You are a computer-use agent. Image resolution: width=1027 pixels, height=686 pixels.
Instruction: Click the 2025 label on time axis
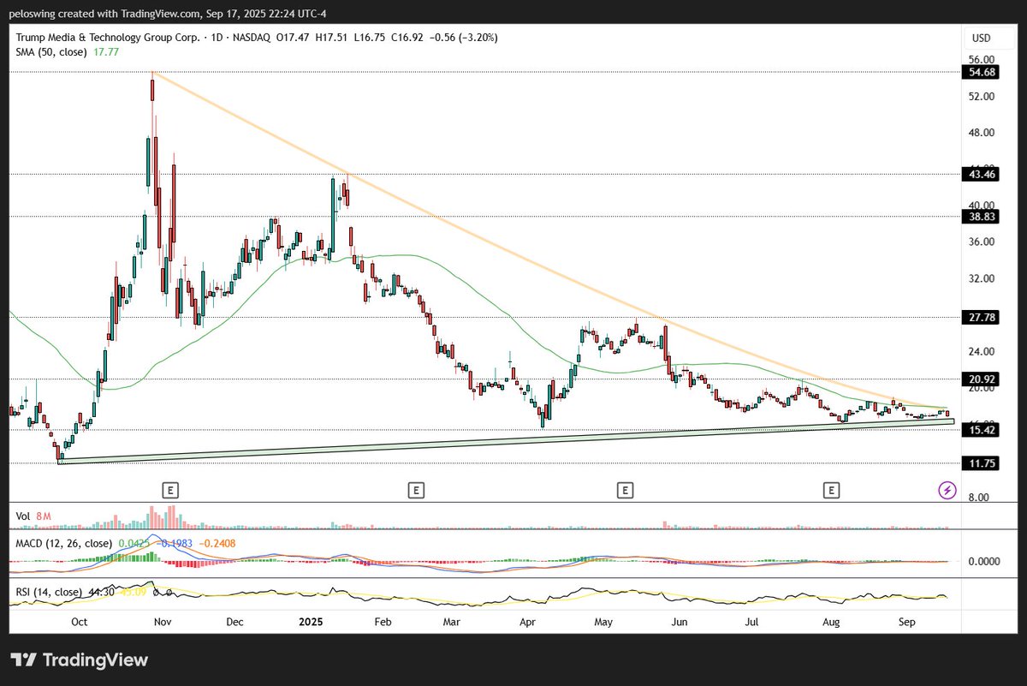pos(309,621)
